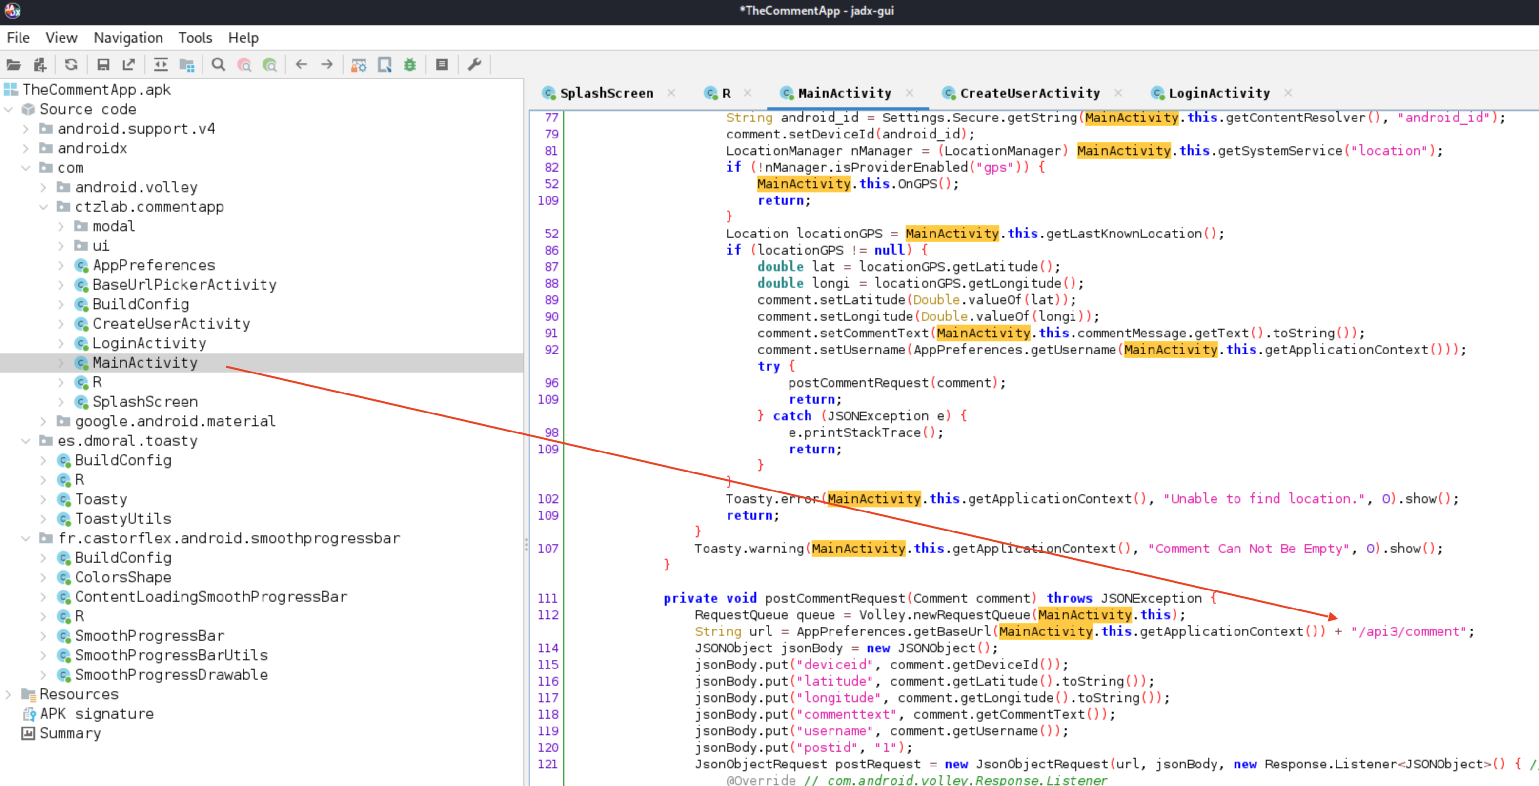1539x786 pixels.
Task: Click the log viewer icon
Action: click(442, 64)
